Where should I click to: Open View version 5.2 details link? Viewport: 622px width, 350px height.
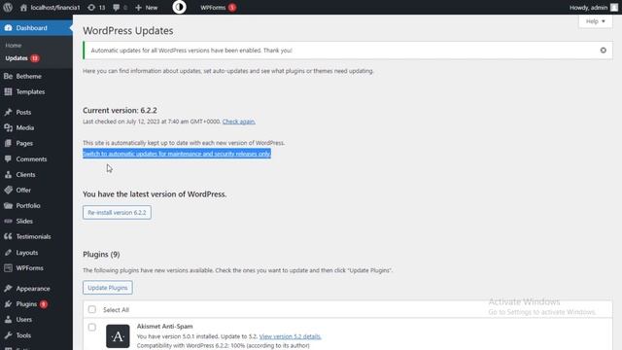tap(291, 336)
